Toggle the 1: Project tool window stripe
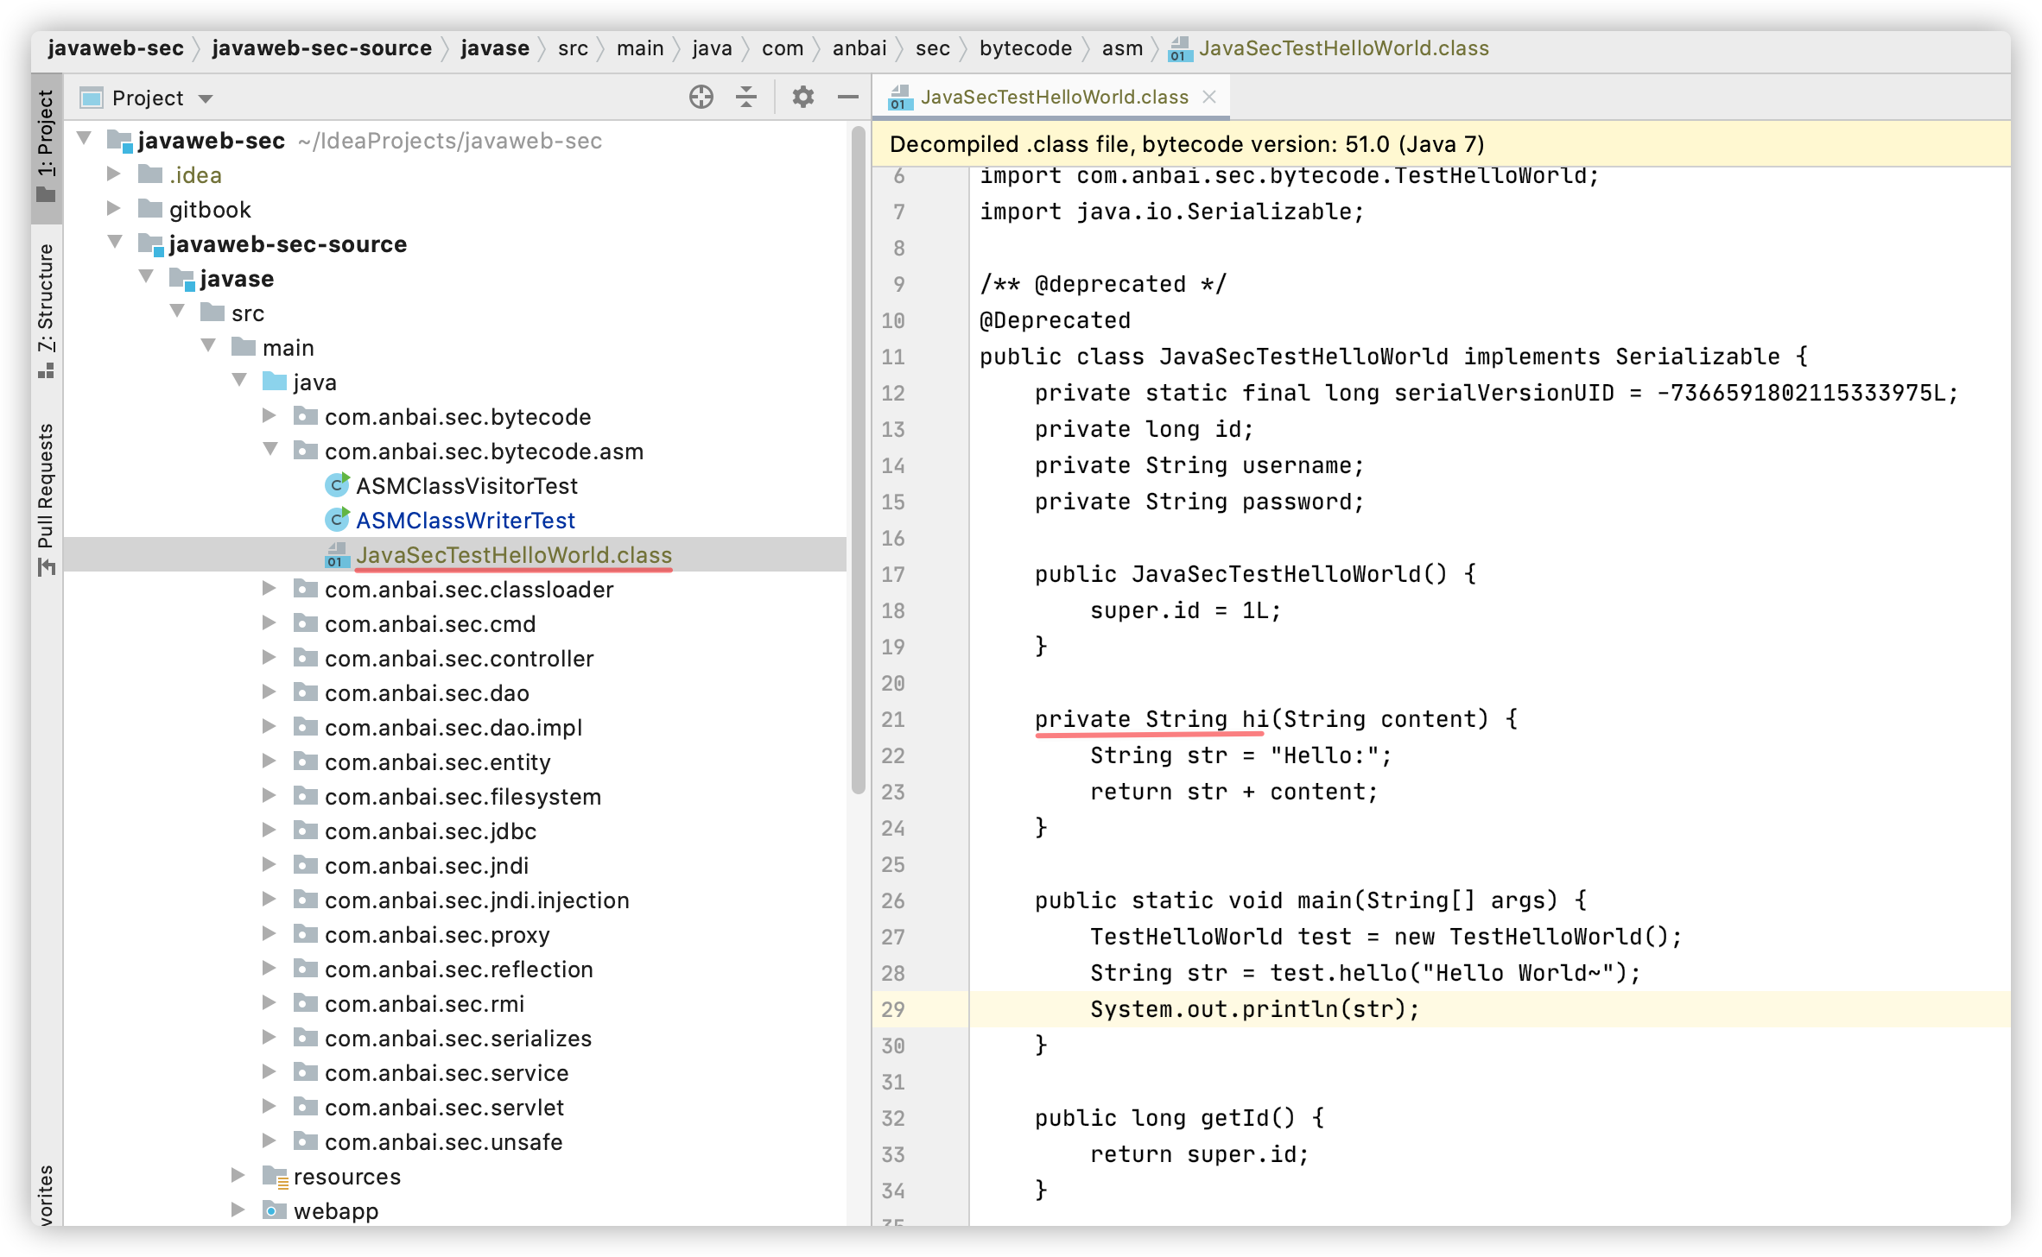Image resolution: width=2042 pixels, height=1257 pixels. click(x=46, y=145)
